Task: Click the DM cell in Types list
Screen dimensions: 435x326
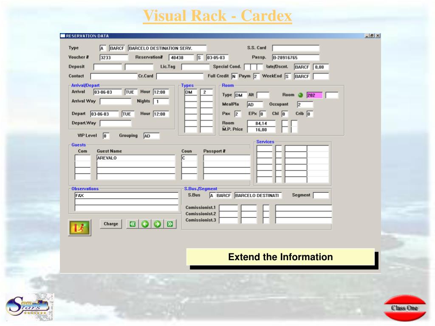Action: coord(191,92)
